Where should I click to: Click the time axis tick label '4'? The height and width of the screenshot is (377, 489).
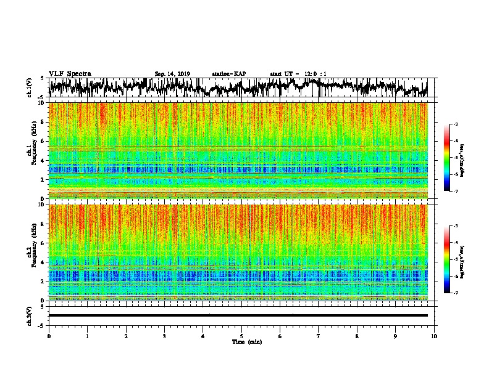(203, 336)
